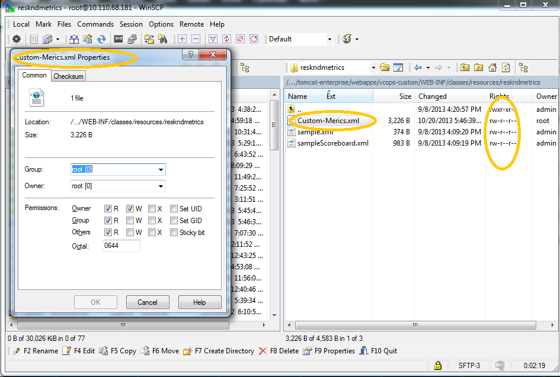Open WinSCP preferences gear icon
Image resolution: width=560 pixels, height=377 pixels.
tap(17, 39)
